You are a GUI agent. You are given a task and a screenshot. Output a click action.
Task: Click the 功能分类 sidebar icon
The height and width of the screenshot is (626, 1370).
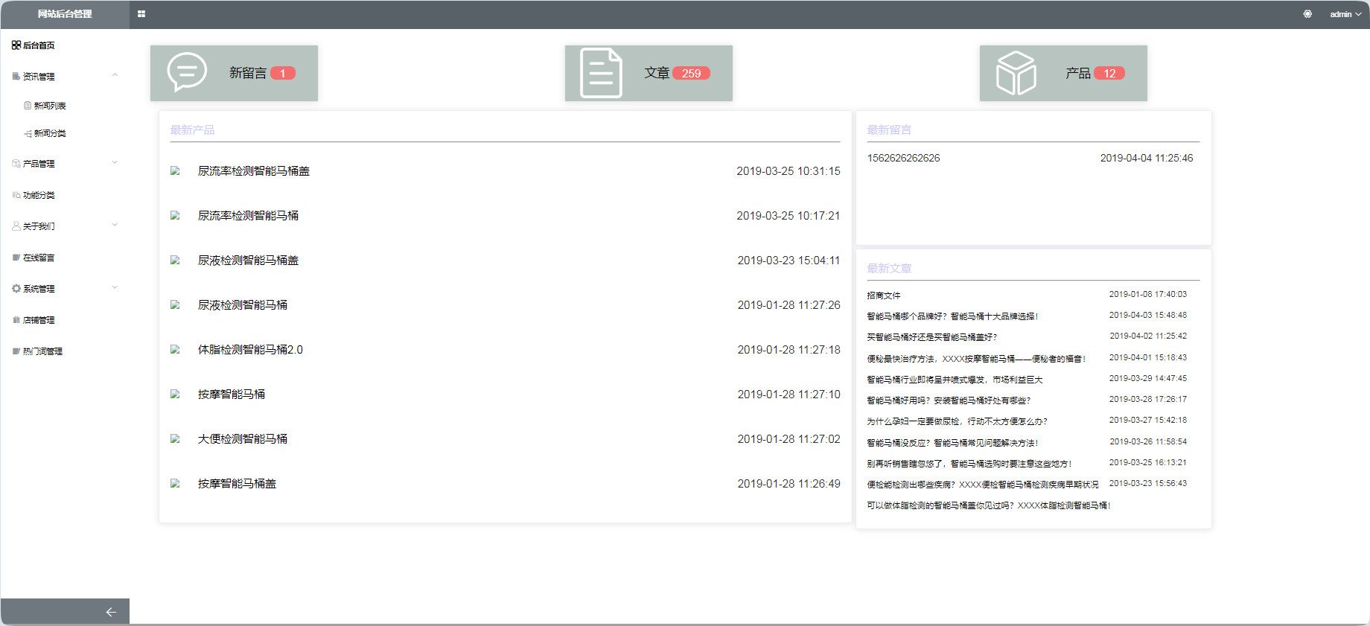click(16, 195)
